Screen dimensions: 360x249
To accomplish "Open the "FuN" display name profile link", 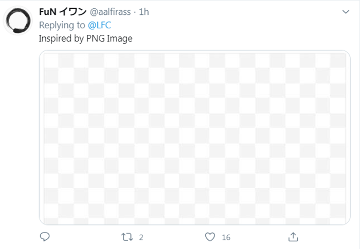I will pos(49,12).
